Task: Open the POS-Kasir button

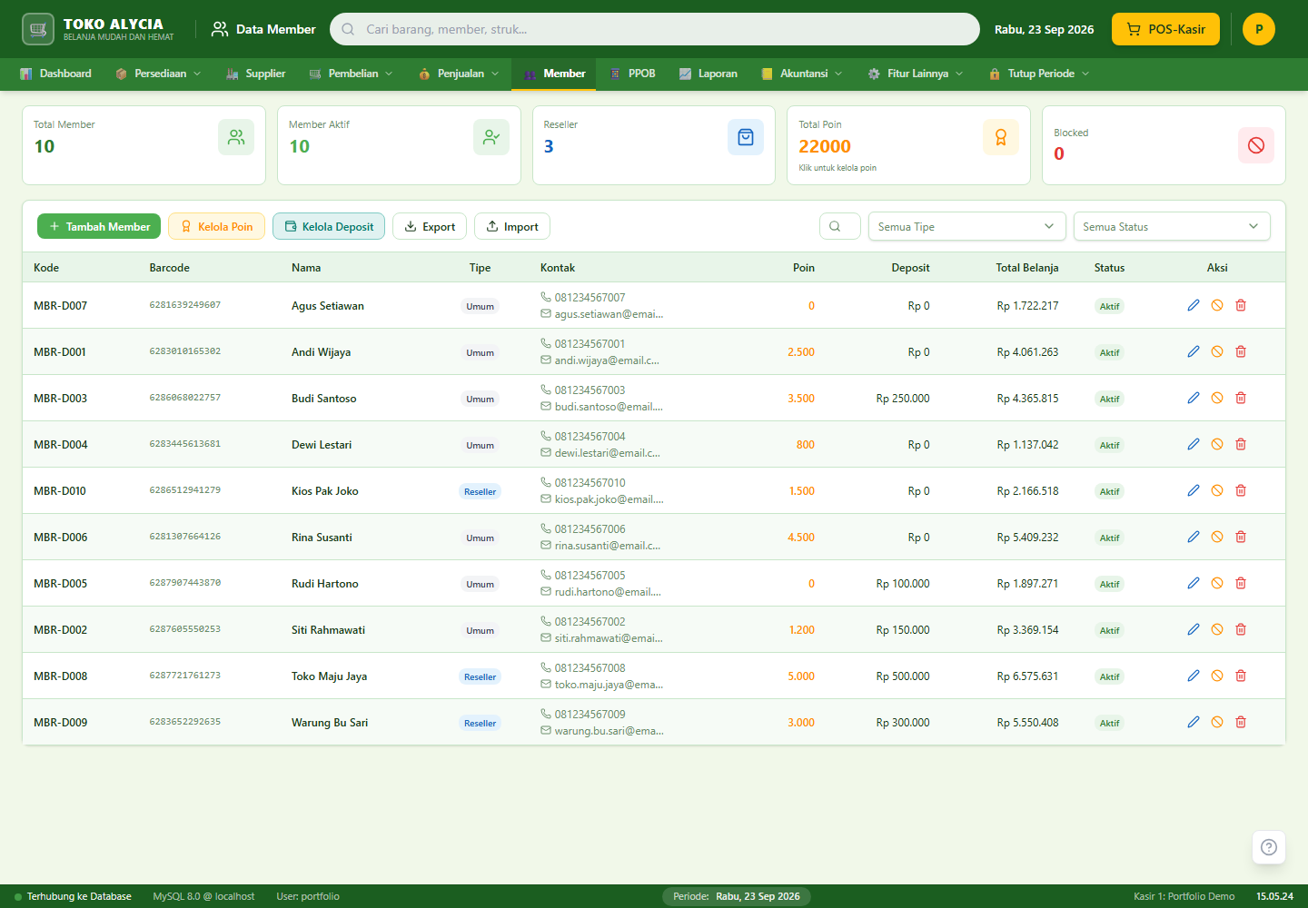Action: coord(1165,29)
